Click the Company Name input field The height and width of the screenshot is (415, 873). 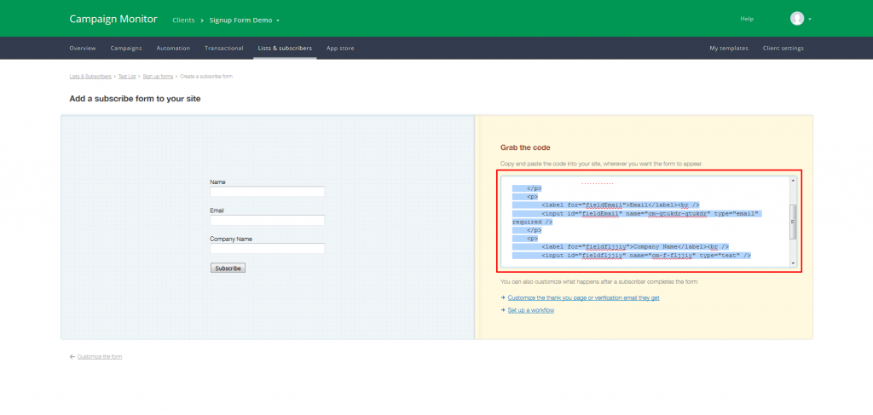pyautogui.click(x=267, y=249)
